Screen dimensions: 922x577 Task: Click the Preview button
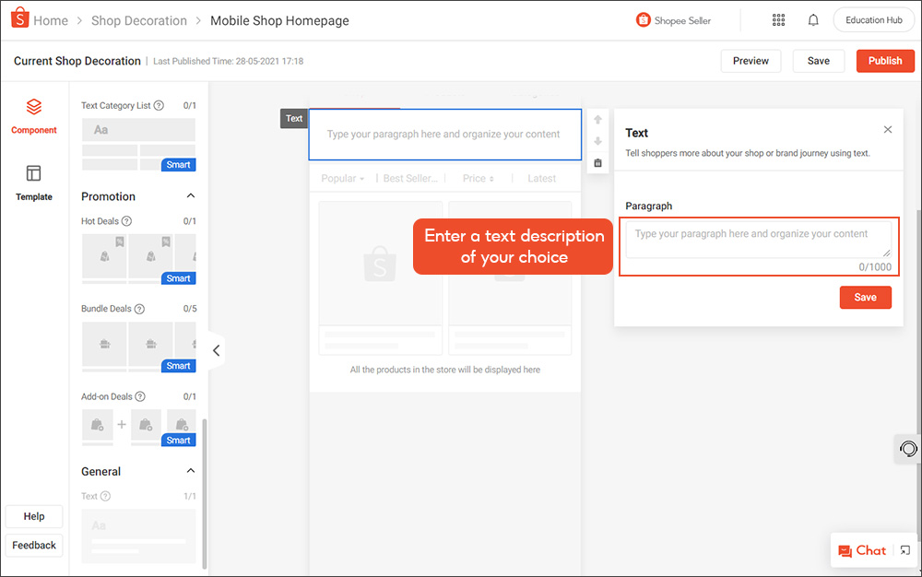[751, 61]
